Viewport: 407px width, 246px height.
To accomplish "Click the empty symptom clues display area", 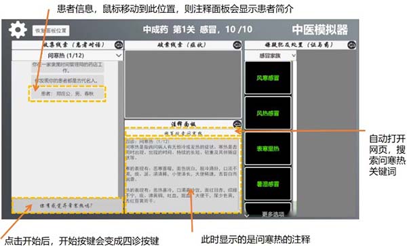I will point(183,84).
